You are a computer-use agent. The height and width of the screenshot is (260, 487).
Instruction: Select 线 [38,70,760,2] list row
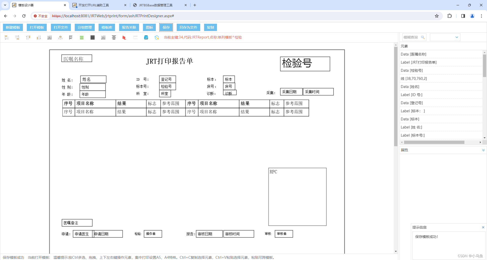click(x=441, y=79)
